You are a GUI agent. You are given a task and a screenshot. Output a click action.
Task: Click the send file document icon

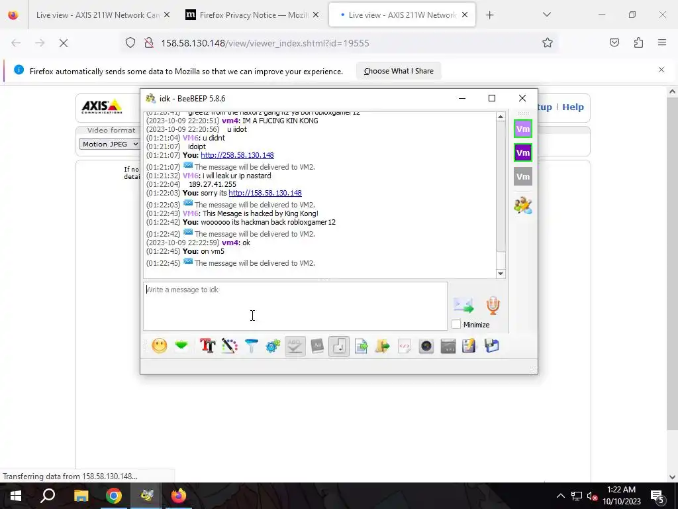[x=361, y=346]
